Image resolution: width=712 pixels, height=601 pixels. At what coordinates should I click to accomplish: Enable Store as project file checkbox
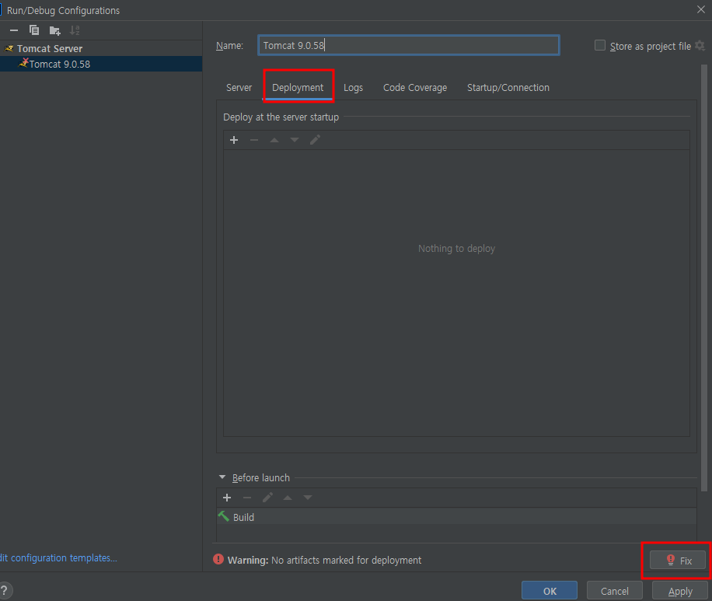click(x=600, y=45)
